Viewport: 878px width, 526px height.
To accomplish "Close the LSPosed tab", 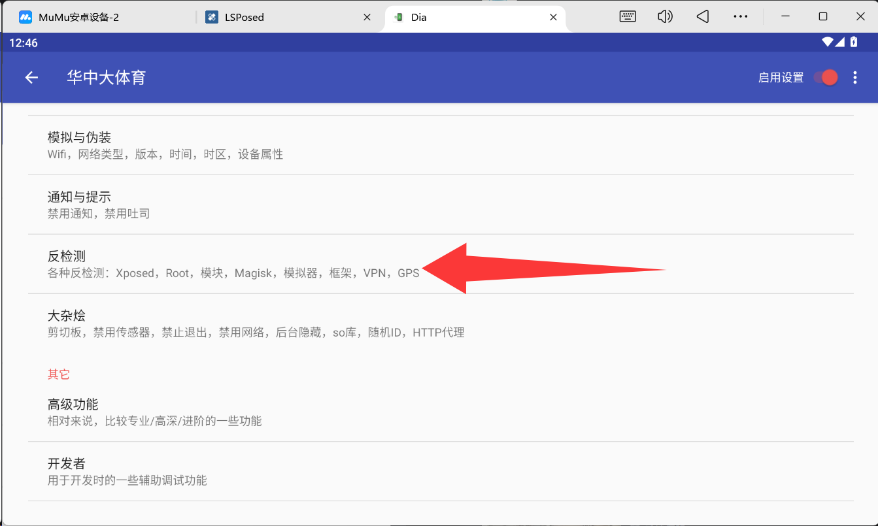I will click(367, 18).
